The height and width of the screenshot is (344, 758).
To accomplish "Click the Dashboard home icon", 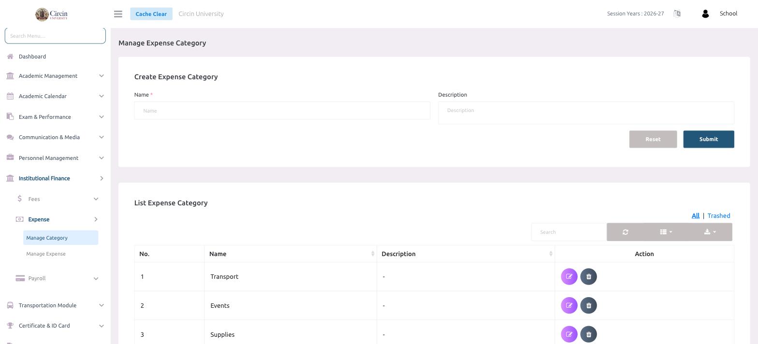I will pos(10,57).
